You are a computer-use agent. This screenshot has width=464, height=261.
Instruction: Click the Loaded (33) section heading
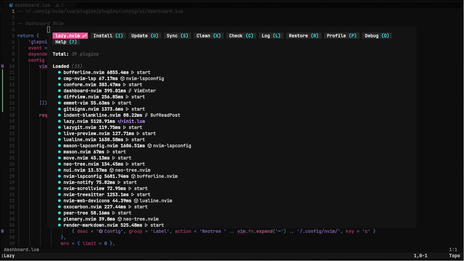68,66
